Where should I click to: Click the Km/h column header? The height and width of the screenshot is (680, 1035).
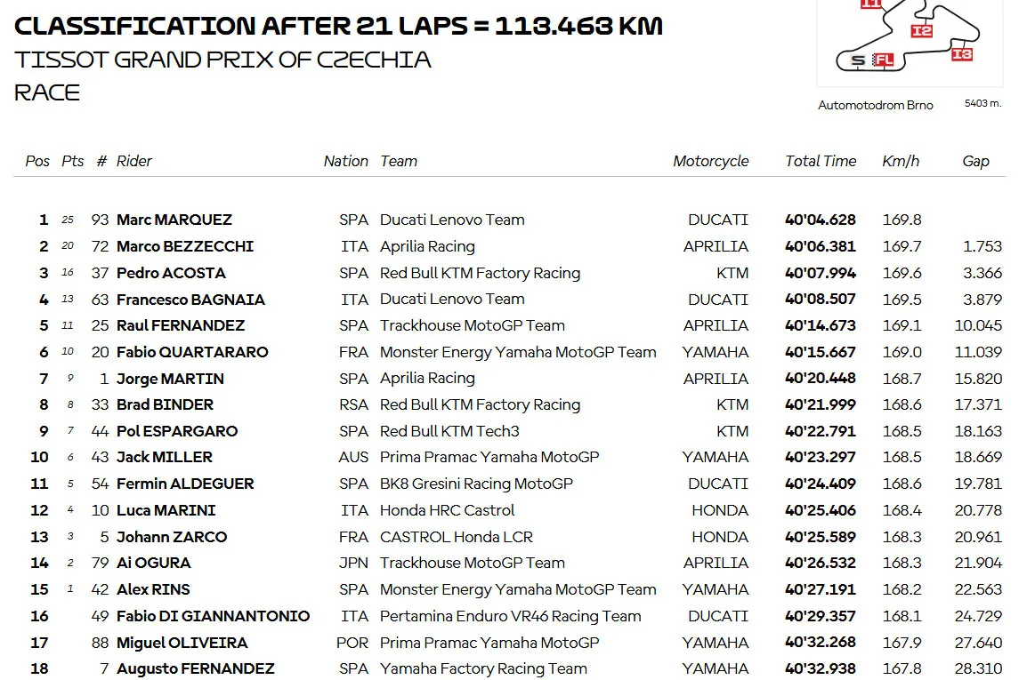(901, 161)
